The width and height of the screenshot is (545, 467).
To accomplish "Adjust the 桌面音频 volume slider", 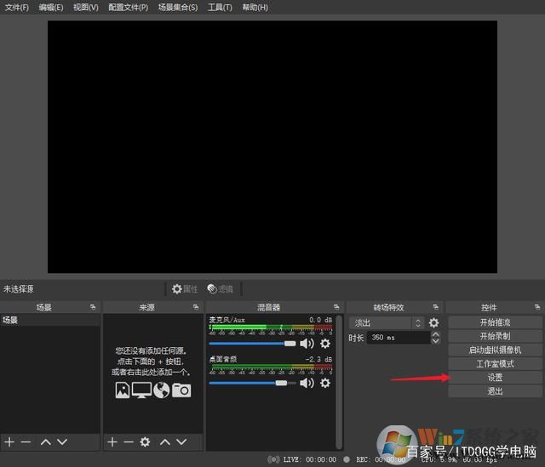I will point(252,383).
